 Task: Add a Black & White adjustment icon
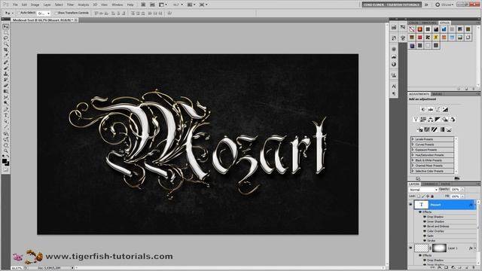[x=438, y=120]
